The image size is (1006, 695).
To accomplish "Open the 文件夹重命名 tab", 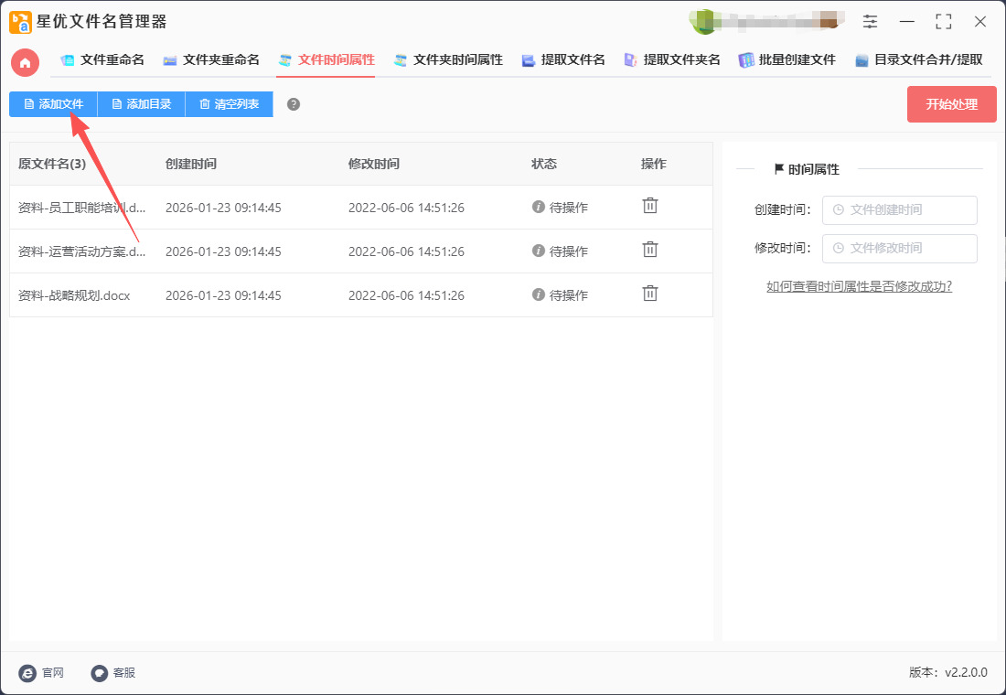I will 211,60.
